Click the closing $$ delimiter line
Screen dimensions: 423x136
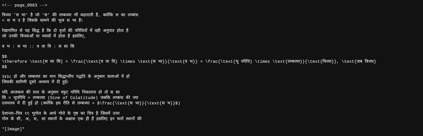[4, 67]
